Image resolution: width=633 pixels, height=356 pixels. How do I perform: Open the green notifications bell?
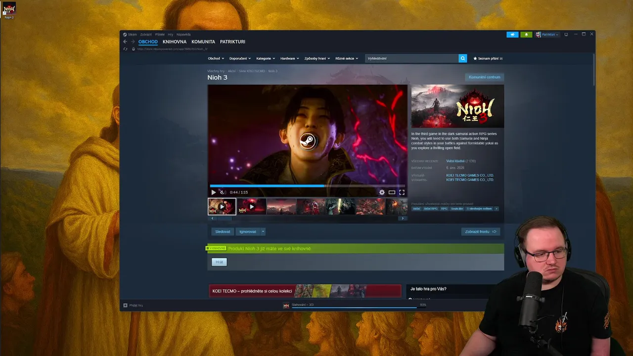526,35
